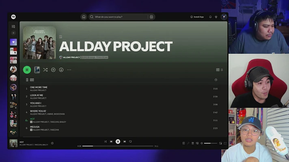The width and height of the screenshot is (289, 162).
Task: Select the track LOOK AT ME
Action: (37, 95)
